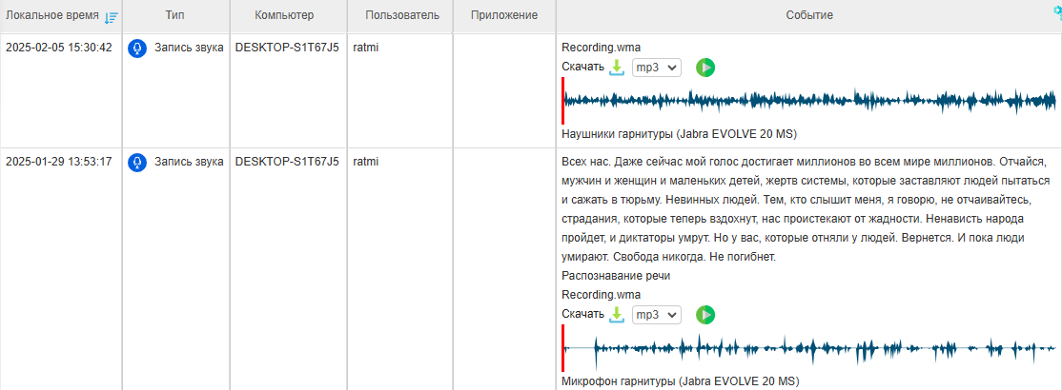Select the timestamp 2025-01-29 13:53:17

(x=59, y=163)
